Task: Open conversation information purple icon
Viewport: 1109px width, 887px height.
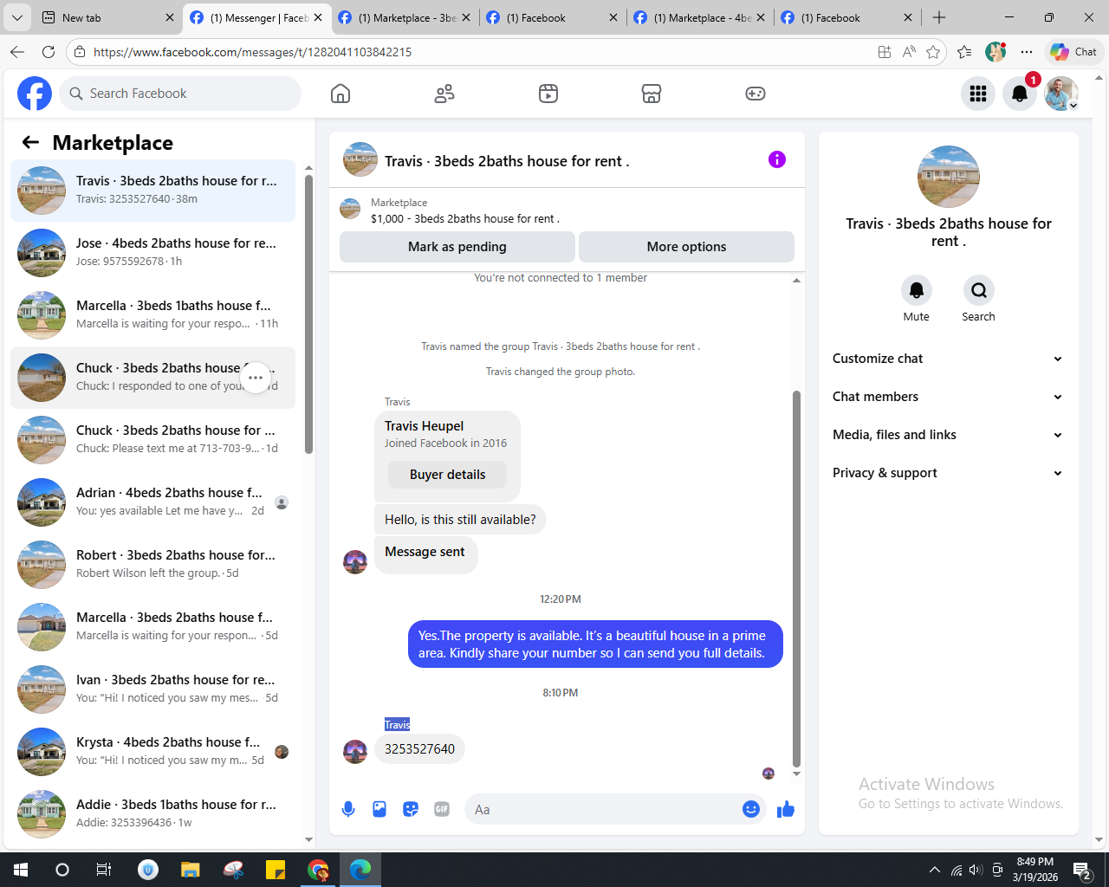Action: (x=777, y=159)
